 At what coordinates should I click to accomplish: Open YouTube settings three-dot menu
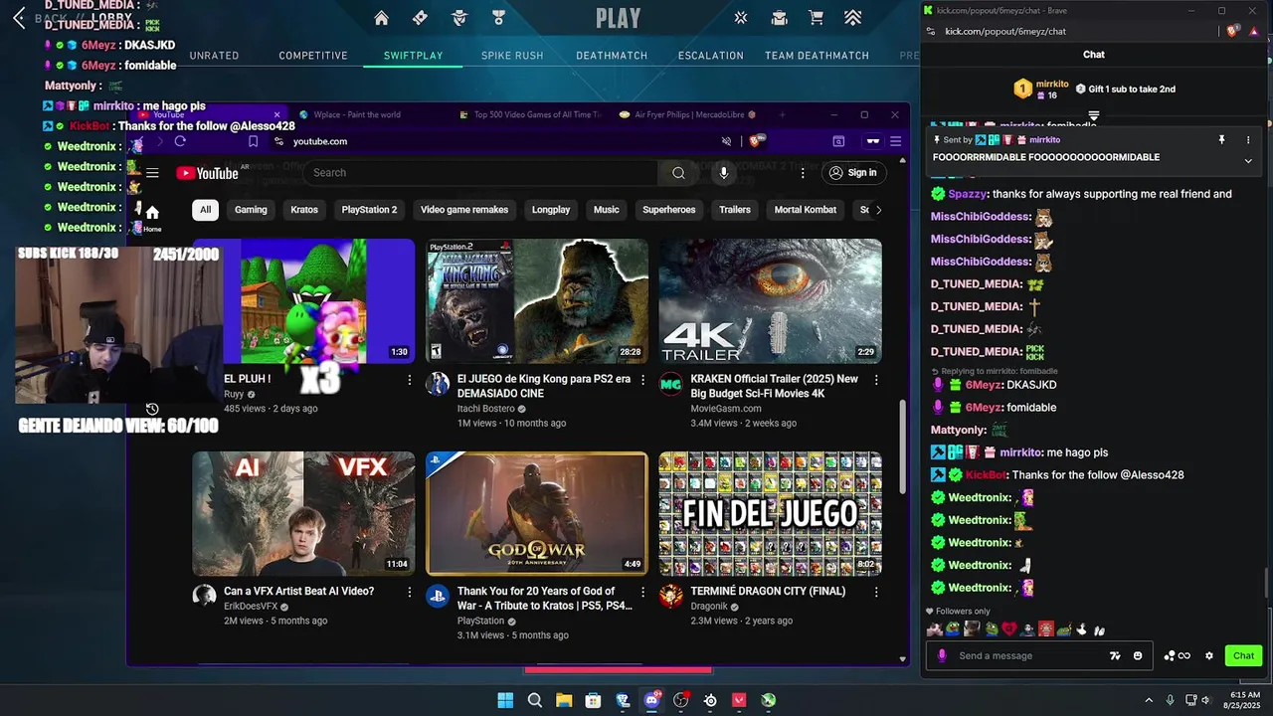(x=803, y=173)
